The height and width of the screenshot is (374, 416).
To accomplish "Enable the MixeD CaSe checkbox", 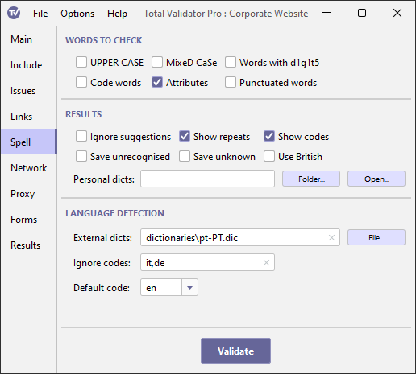I will click(x=157, y=62).
